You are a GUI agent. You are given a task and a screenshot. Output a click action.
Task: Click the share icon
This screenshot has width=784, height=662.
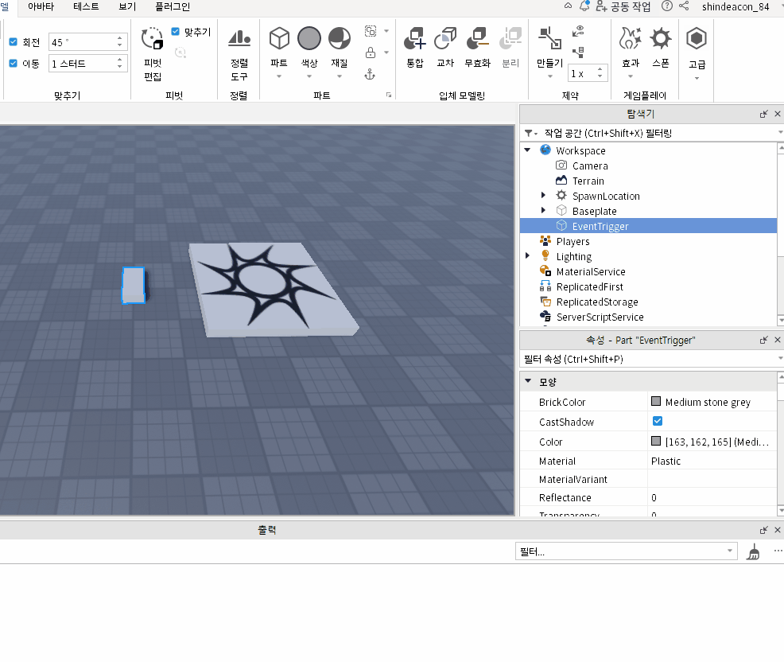[684, 6]
